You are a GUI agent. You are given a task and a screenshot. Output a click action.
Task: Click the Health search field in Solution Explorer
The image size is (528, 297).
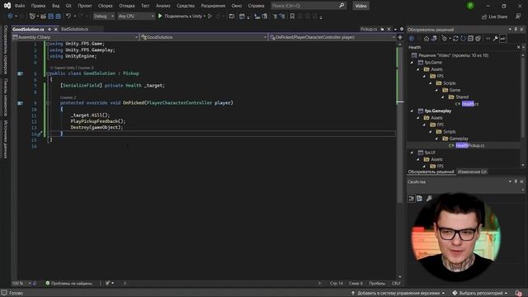462,48
